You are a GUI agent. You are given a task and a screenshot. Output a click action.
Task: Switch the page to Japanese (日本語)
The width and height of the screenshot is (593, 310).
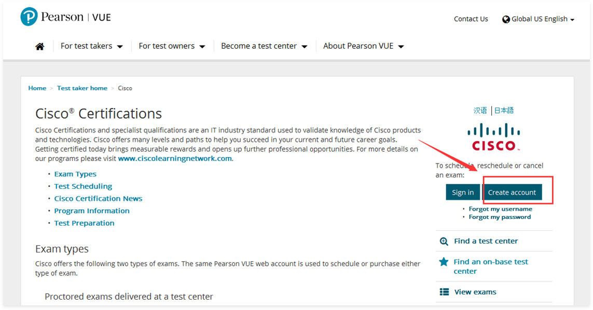tap(504, 111)
